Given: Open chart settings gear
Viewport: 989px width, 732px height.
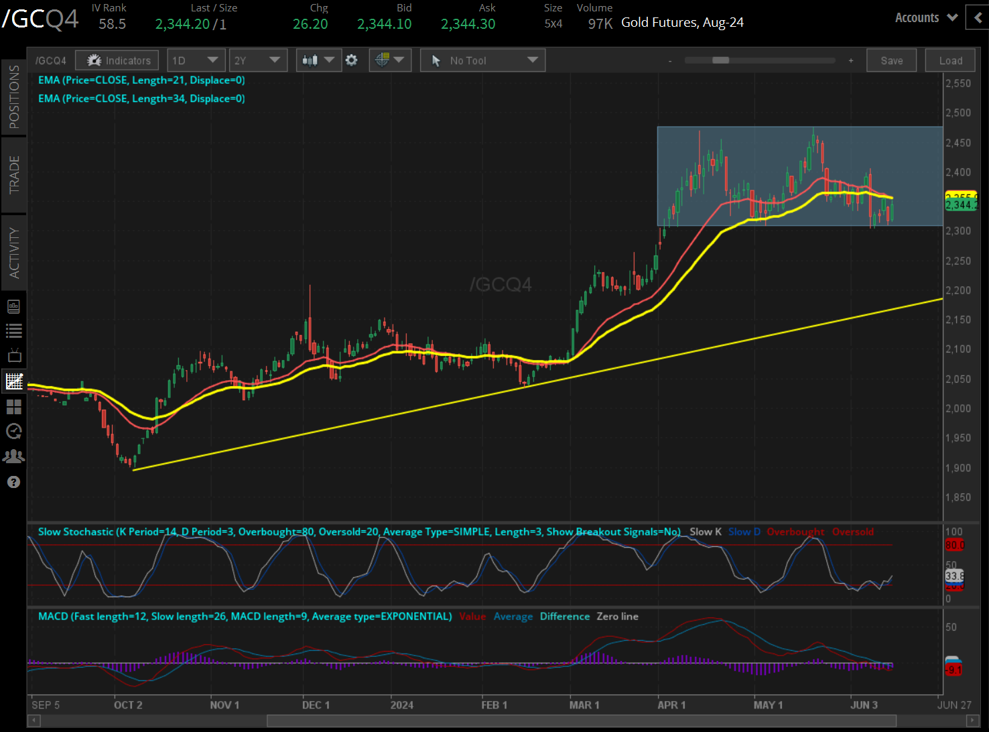Looking at the screenshot, I should (x=352, y=60).
